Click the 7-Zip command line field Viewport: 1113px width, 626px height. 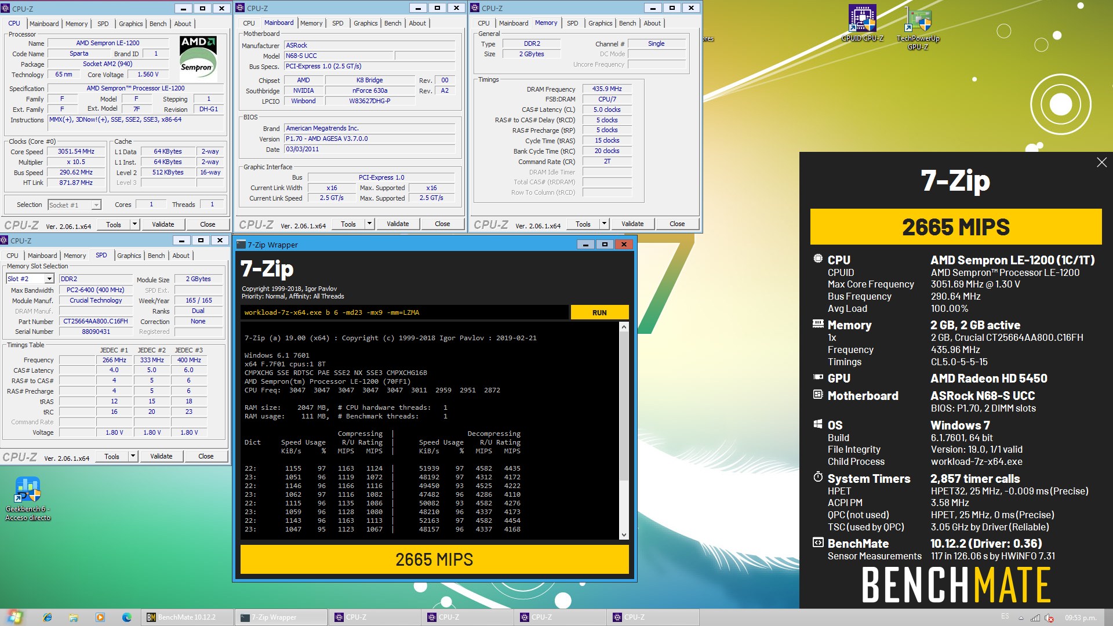404,312
